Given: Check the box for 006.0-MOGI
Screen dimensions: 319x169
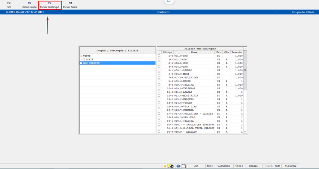Looking at the screenshot, I should [159, 74].
